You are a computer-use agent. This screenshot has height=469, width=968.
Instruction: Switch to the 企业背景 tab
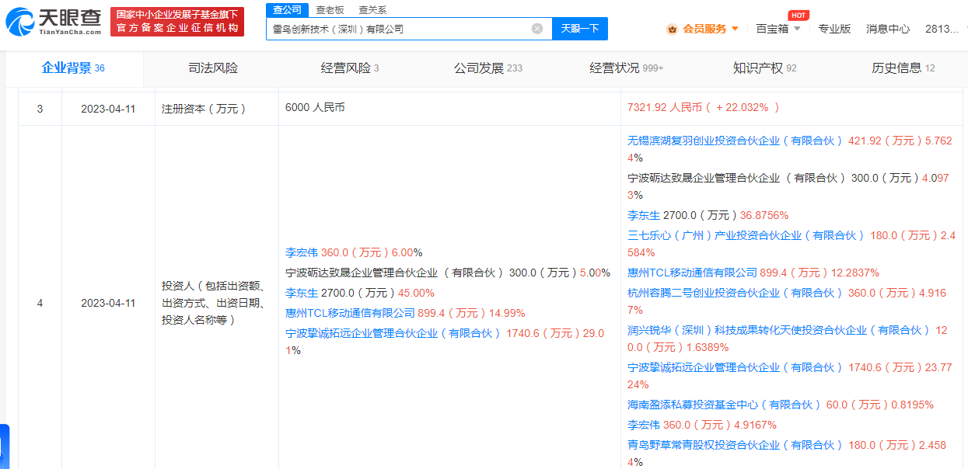(73, 68)
